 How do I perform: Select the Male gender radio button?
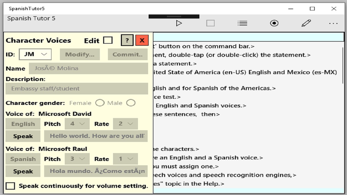click(x=131, y=103)
